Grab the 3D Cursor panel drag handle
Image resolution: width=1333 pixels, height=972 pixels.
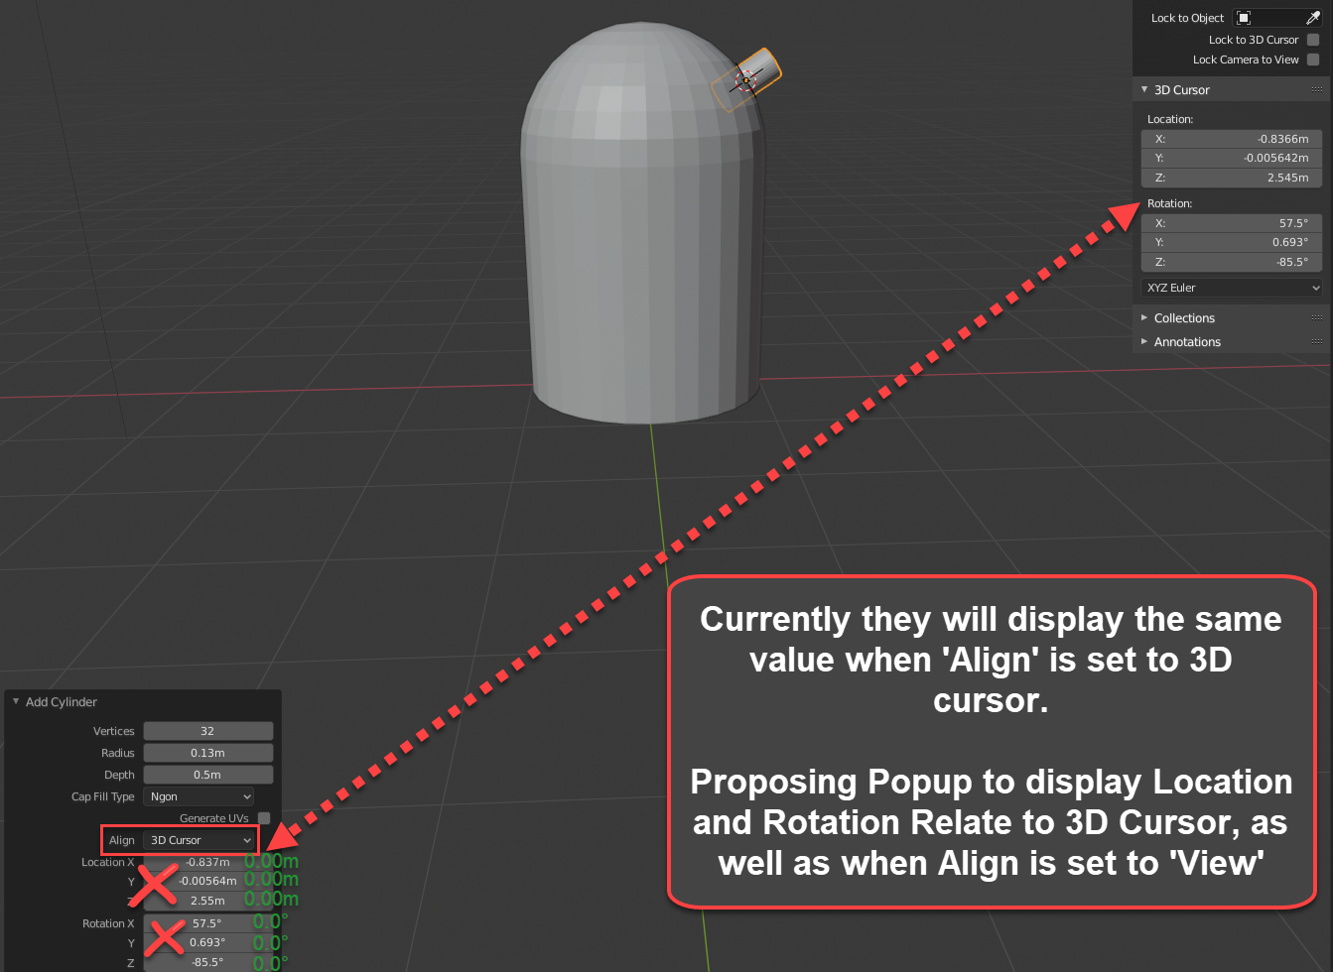click(1317, 90)
